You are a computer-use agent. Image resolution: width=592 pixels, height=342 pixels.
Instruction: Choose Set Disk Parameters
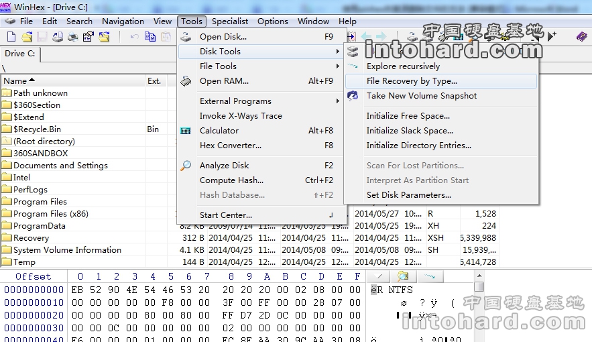441,194
